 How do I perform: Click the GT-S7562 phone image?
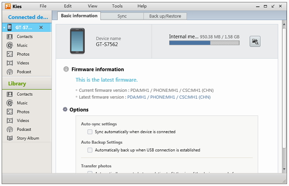(78, 41)
